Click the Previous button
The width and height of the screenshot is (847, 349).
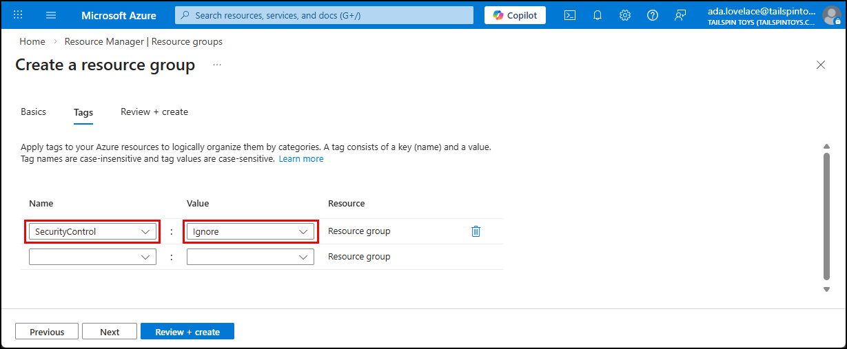pyautogui.click(x=47, y=332)
